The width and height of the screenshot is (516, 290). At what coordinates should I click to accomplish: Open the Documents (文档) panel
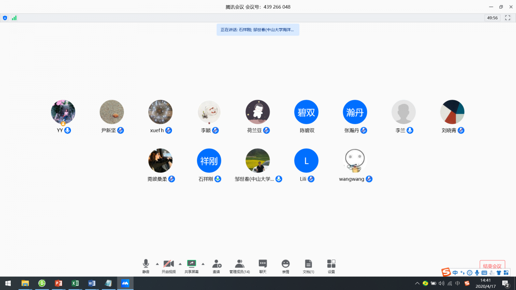click(308, 266)
